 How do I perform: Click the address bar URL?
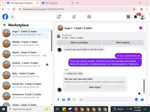pos(43,9)
